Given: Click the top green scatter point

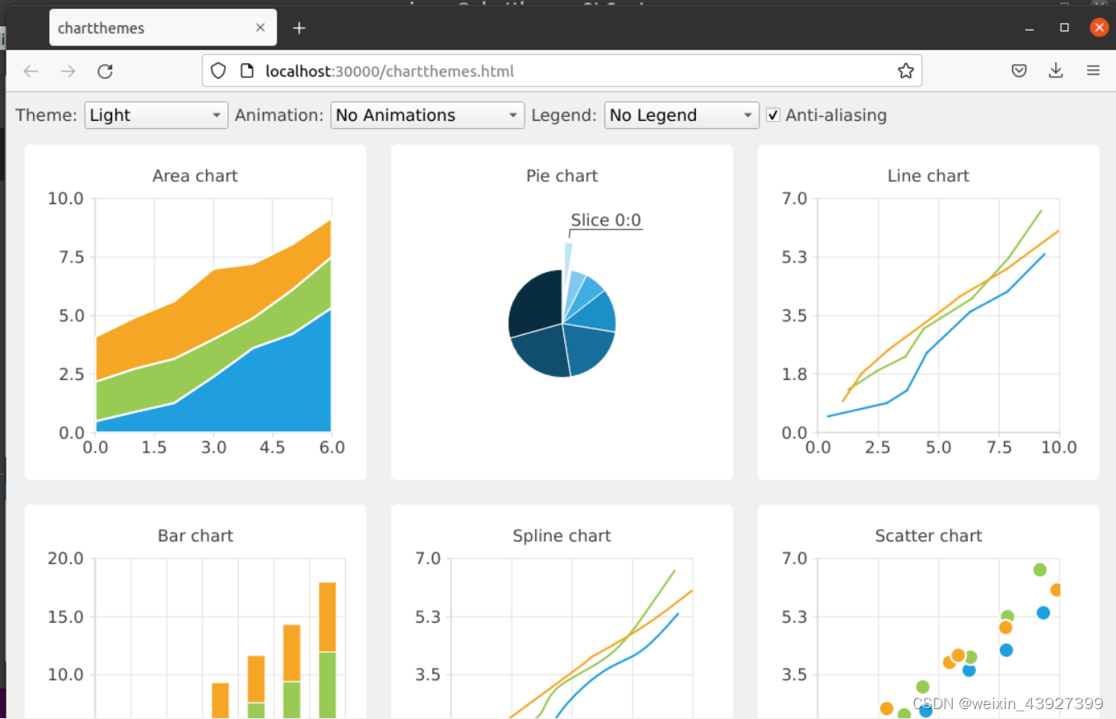Looking at the screenshot, I should tap(1039, 570).
